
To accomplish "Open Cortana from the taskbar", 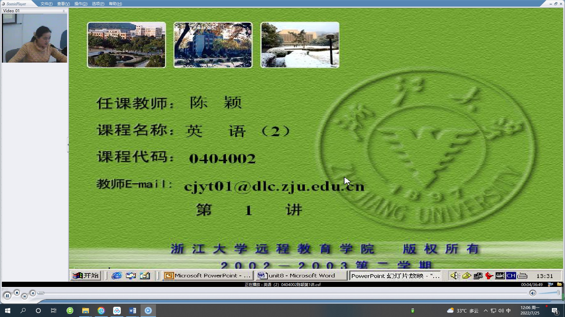I will (38, 311).
